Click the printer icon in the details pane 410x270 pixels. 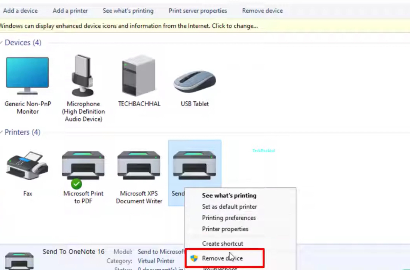tap(19, 261)
